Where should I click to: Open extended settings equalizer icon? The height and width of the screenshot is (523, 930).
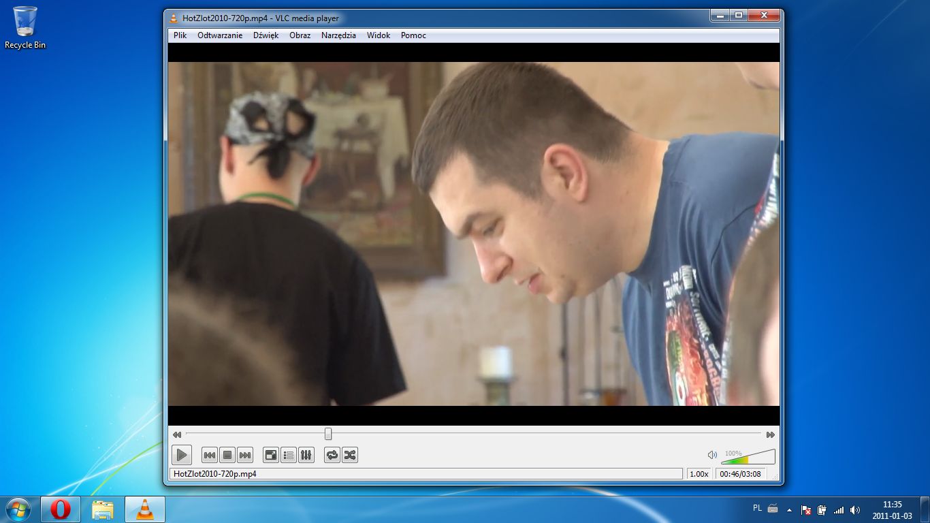tap(306, 455)
